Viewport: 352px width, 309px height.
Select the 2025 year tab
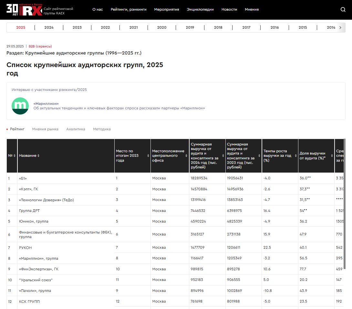tap(21, 28)
